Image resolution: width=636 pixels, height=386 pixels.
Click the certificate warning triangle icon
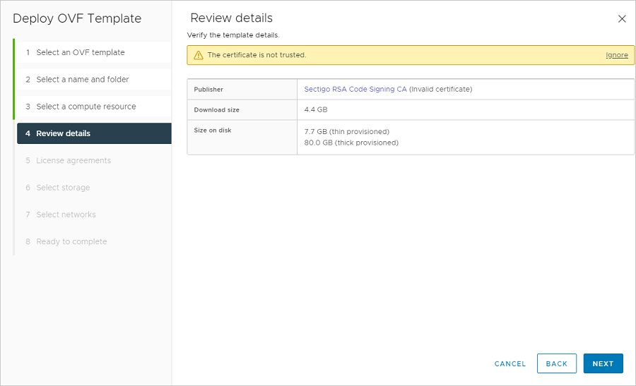click(x=199, y=55)
